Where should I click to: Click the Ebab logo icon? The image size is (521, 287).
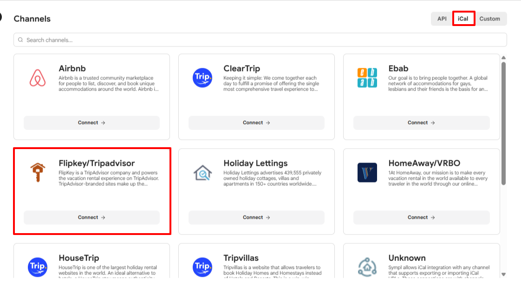pos(367,78)
